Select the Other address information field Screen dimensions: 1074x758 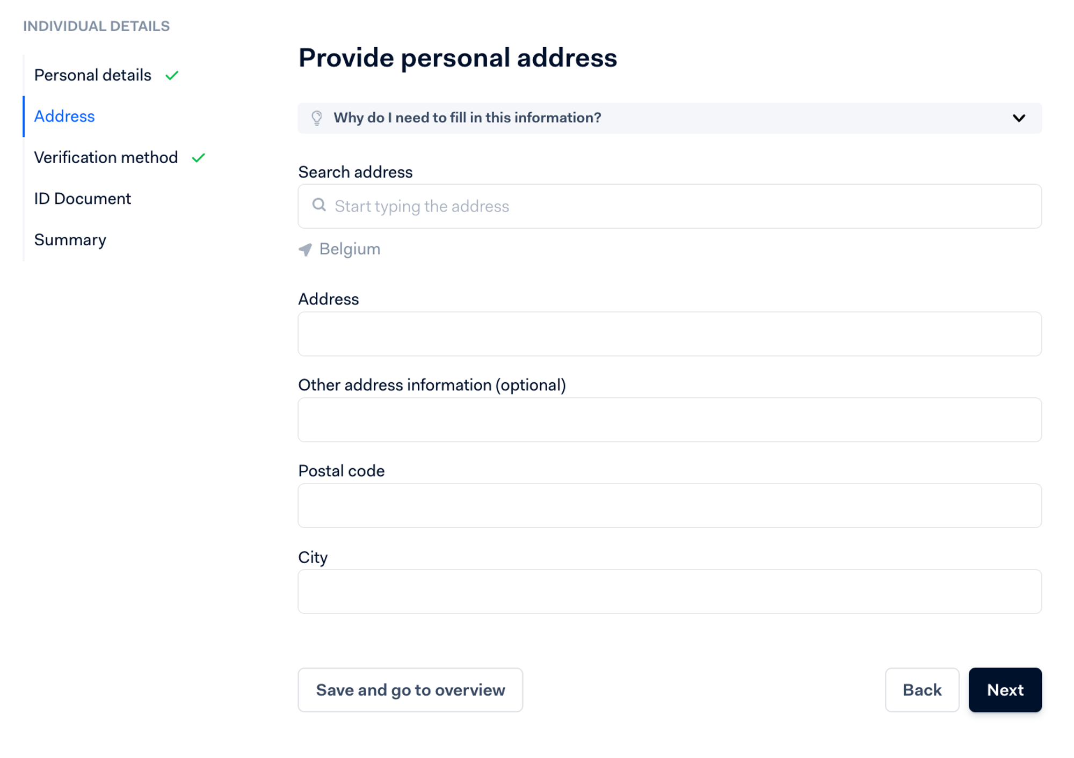point(670,420)
